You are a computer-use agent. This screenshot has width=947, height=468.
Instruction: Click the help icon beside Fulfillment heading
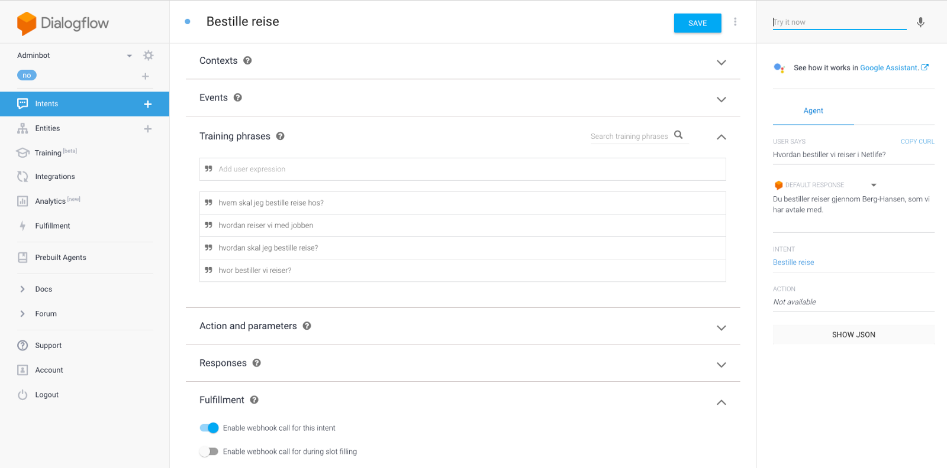pyautogui.click(x=254, y=400)
